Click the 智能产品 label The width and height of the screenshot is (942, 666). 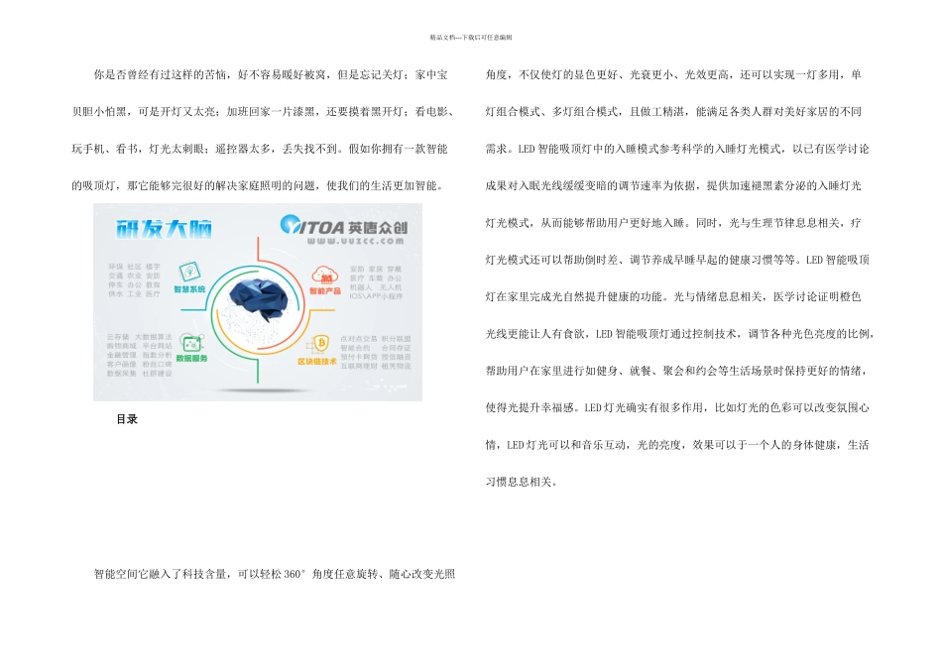click(325, 291)
